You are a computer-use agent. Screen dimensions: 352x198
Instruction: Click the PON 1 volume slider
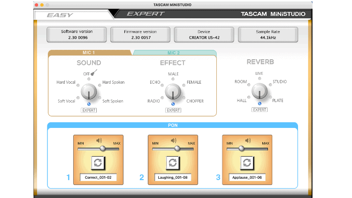99,149
